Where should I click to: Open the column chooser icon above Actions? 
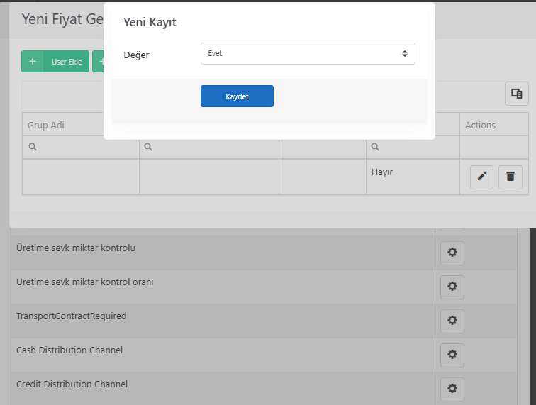tap(517, 94)
